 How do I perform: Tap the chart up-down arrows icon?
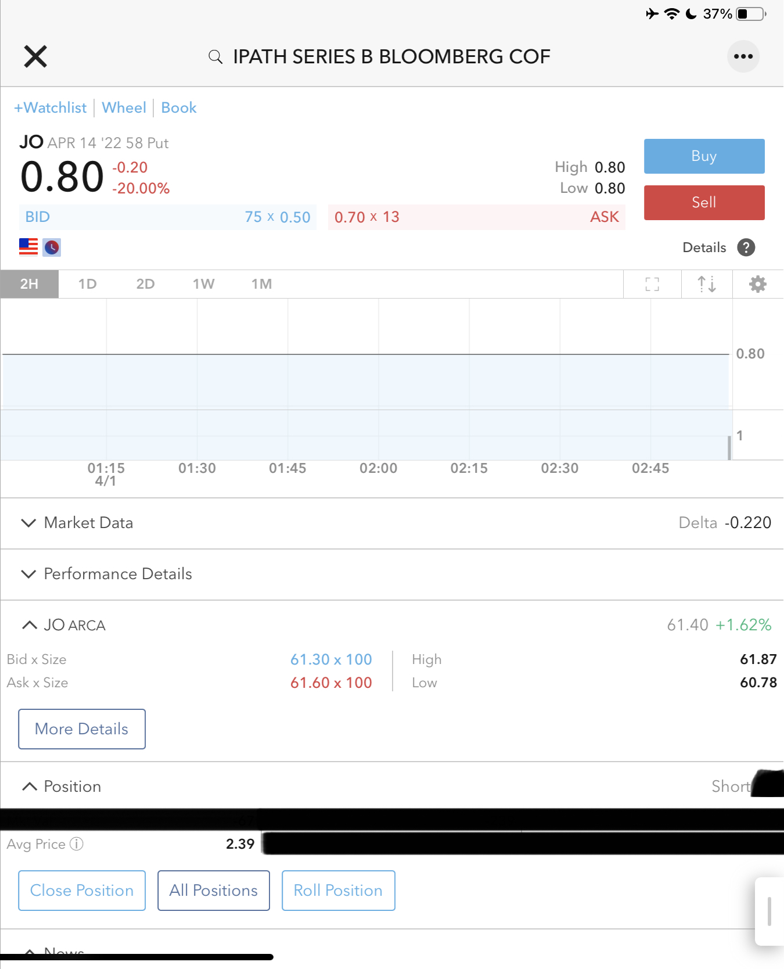(x=706, y=284)
